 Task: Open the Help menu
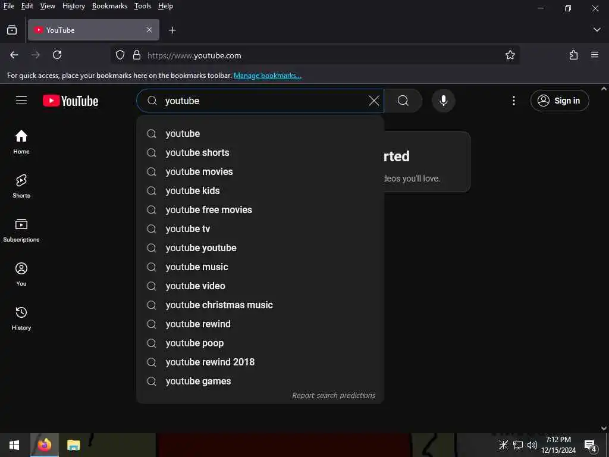coord(165,6)
